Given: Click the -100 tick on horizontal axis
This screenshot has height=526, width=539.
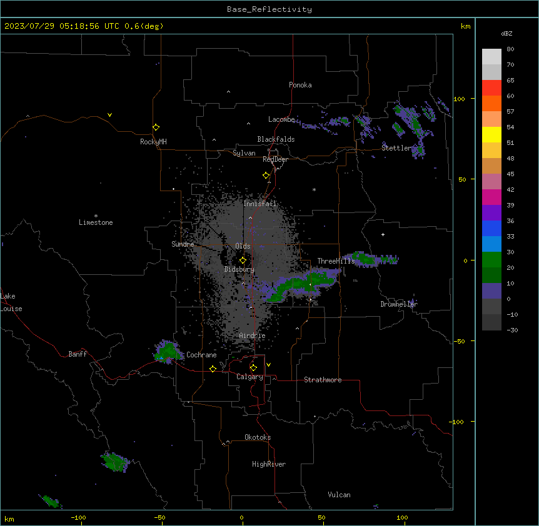Looking at the screenshot, I should click(78, 517).
